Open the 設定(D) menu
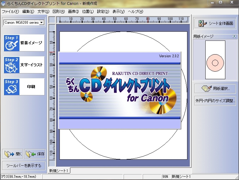Image resolution: width=239 pixels, height=180 pixels. tap(103, 12)
